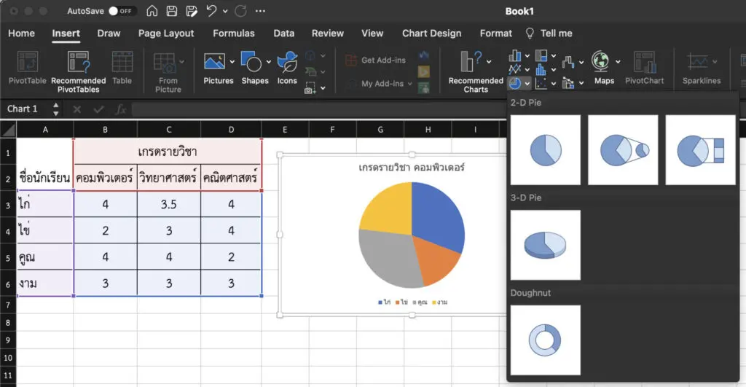746x387 pixels.
Task: Insert a Table from ribbon
Action: [122, 63]
